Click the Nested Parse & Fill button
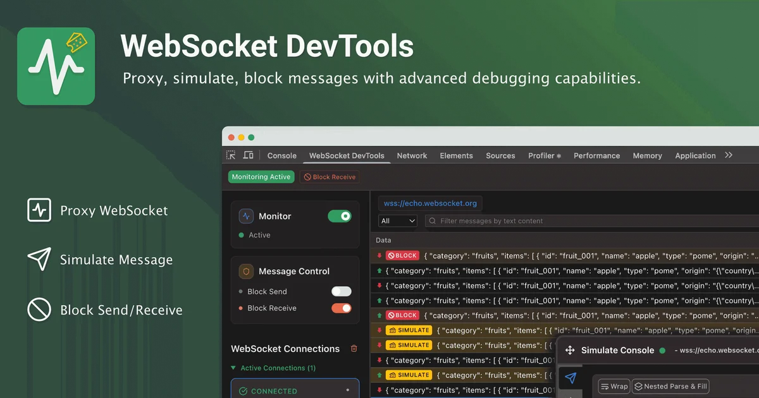This screenshot has height=398, width=759. pos(670,386)
